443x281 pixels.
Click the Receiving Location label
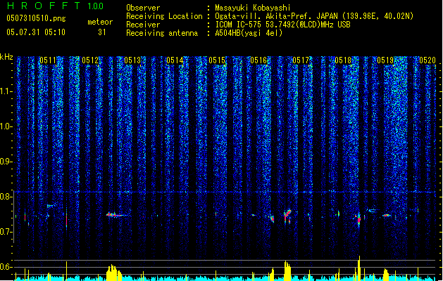pyautogui.click(x=164, y=16)
